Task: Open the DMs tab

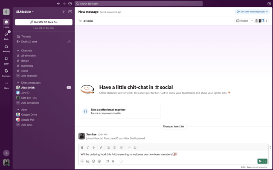Action: pos(6,36)
